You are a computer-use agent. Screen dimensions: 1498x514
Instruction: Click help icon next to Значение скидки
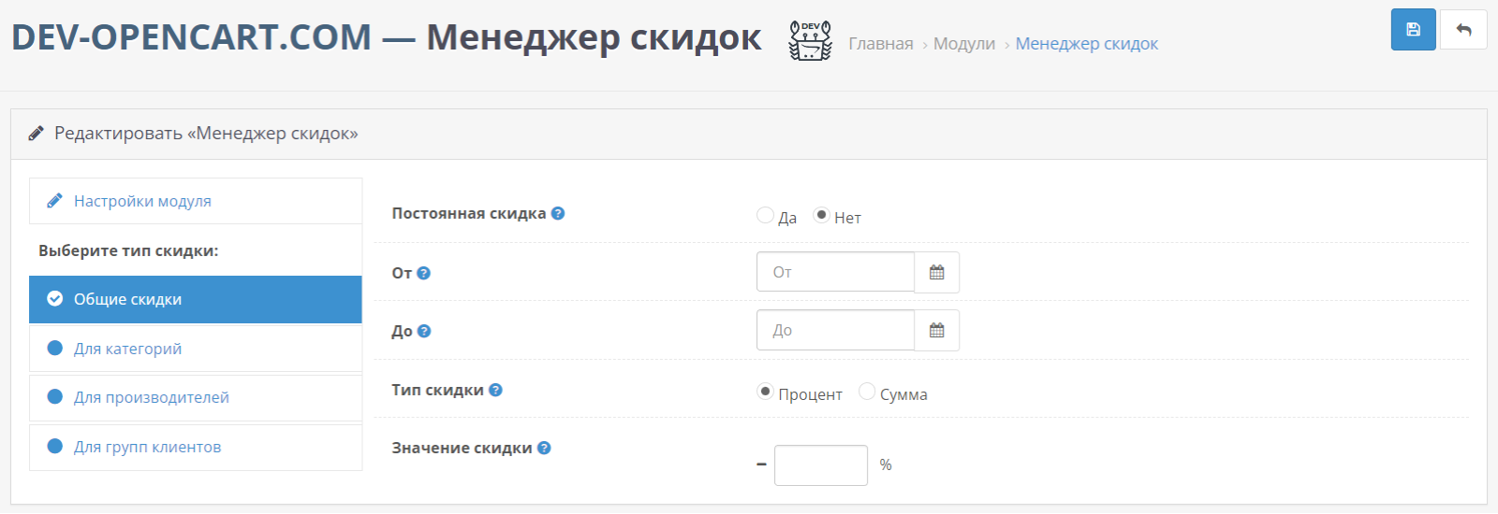click(544, 448)
